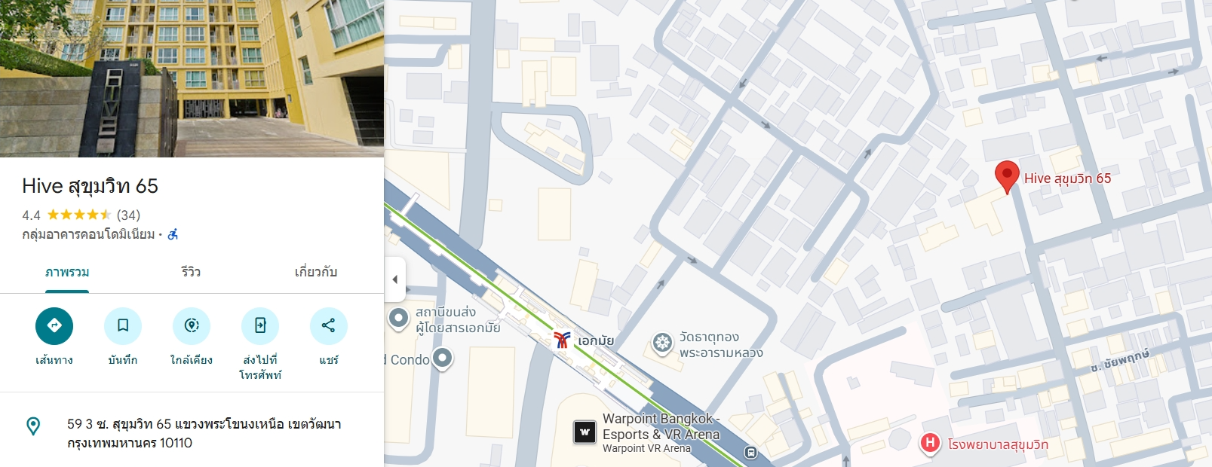
Task: Click the Ekkamai bus terminal pin marker
Action: (x=398, y=319)
